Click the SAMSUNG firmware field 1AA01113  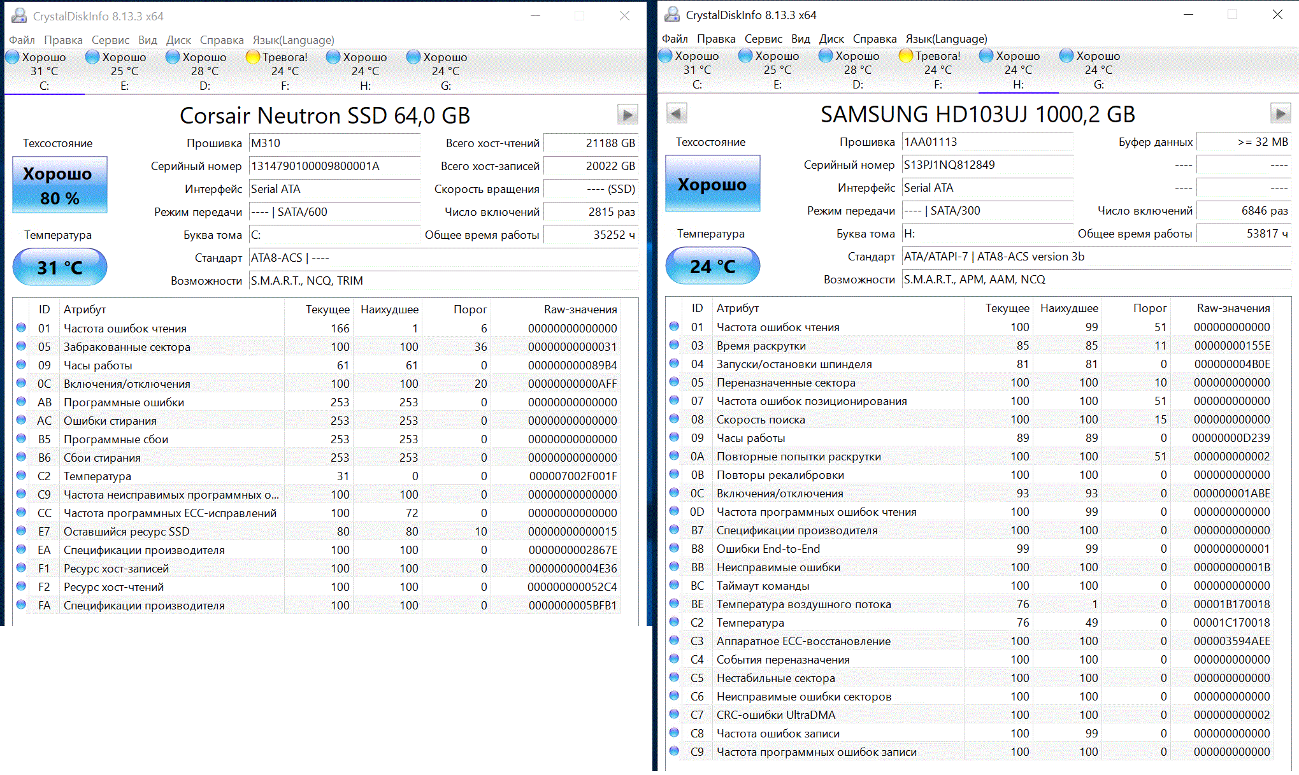click(987, 142)
